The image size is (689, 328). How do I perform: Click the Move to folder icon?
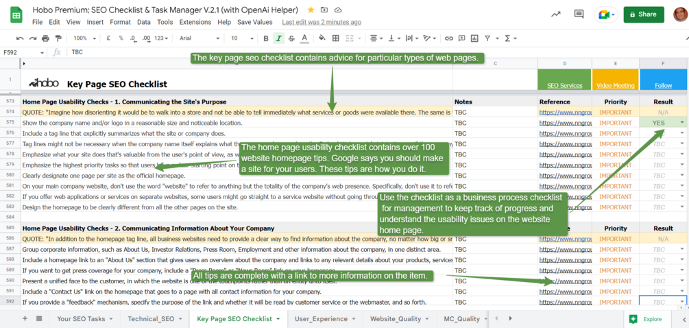324,10
